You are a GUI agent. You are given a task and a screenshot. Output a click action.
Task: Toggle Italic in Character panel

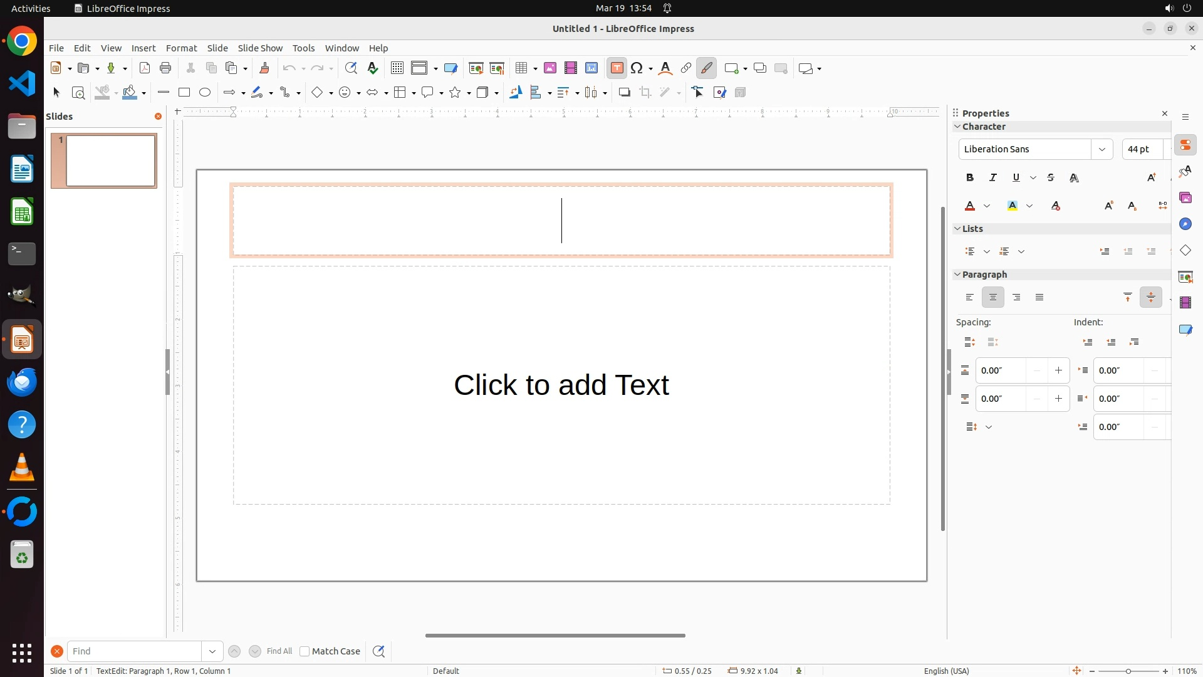coord(993,178)
